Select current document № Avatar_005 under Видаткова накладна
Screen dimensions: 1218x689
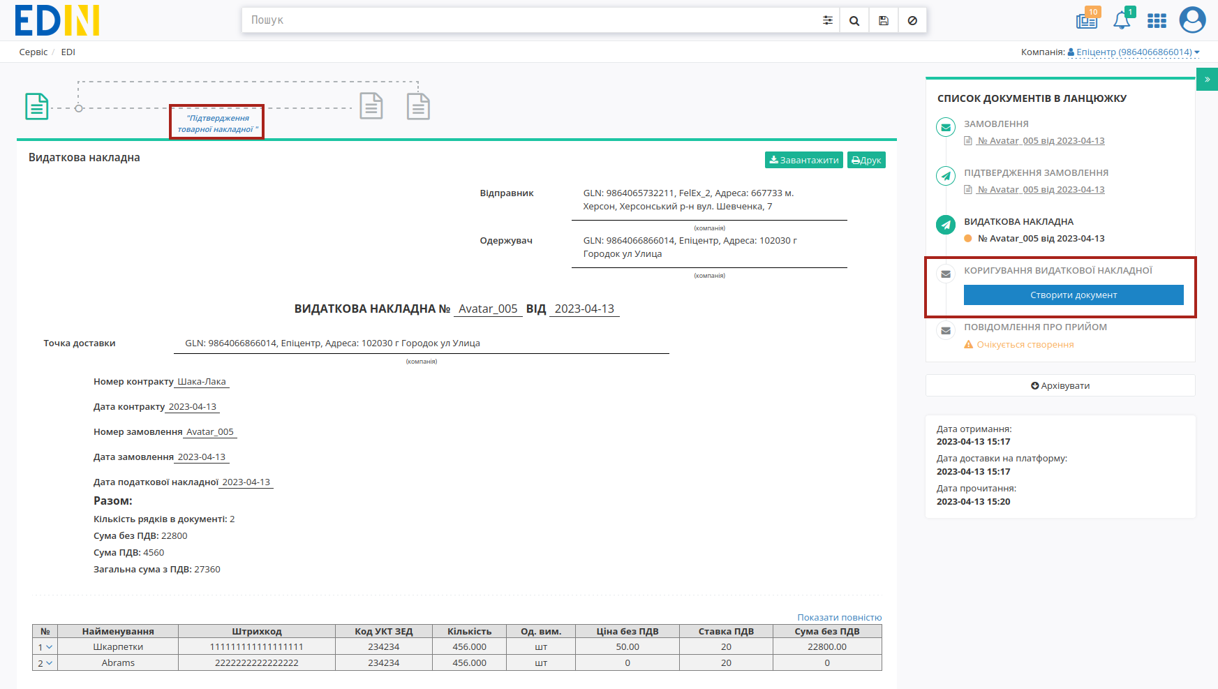click(x=1041, y=238)
